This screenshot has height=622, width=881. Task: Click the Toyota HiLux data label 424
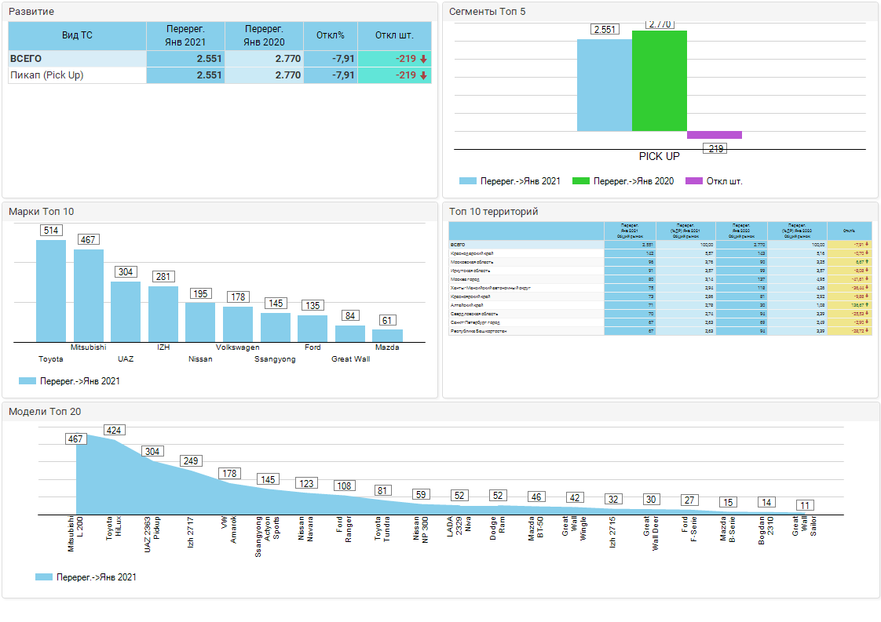(x=115, y=431)
